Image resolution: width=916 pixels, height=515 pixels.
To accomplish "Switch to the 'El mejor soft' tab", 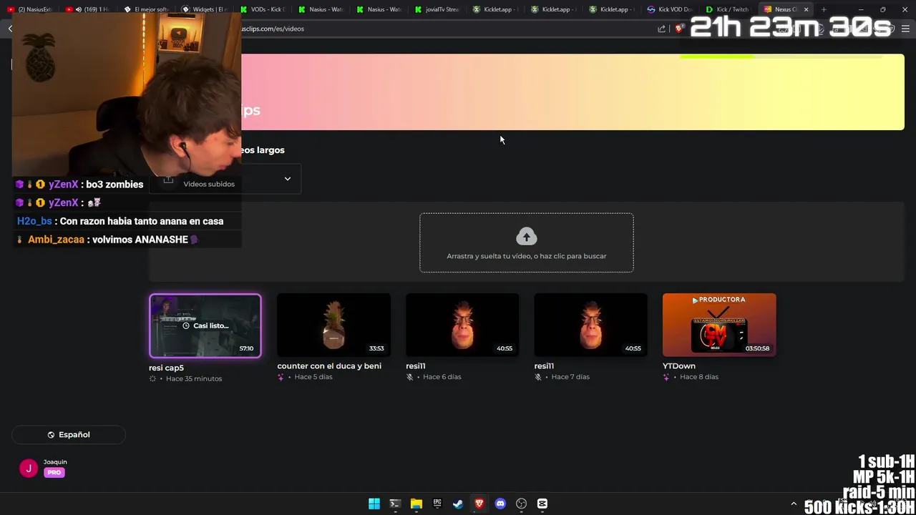I will (x=147, y=9).
